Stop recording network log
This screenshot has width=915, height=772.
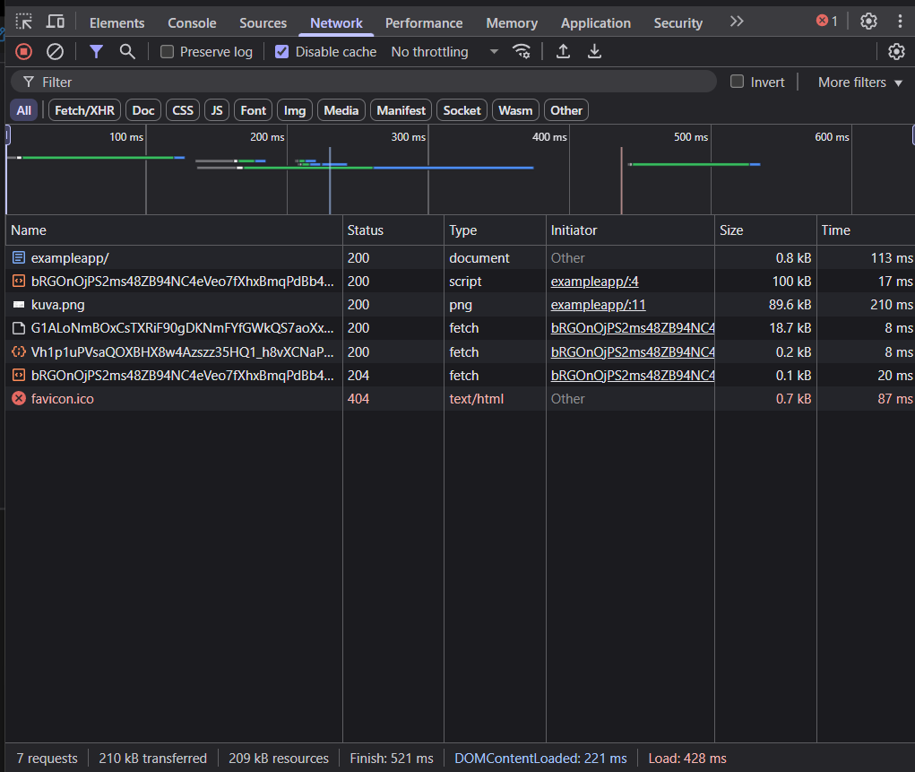tap(24, 52)
